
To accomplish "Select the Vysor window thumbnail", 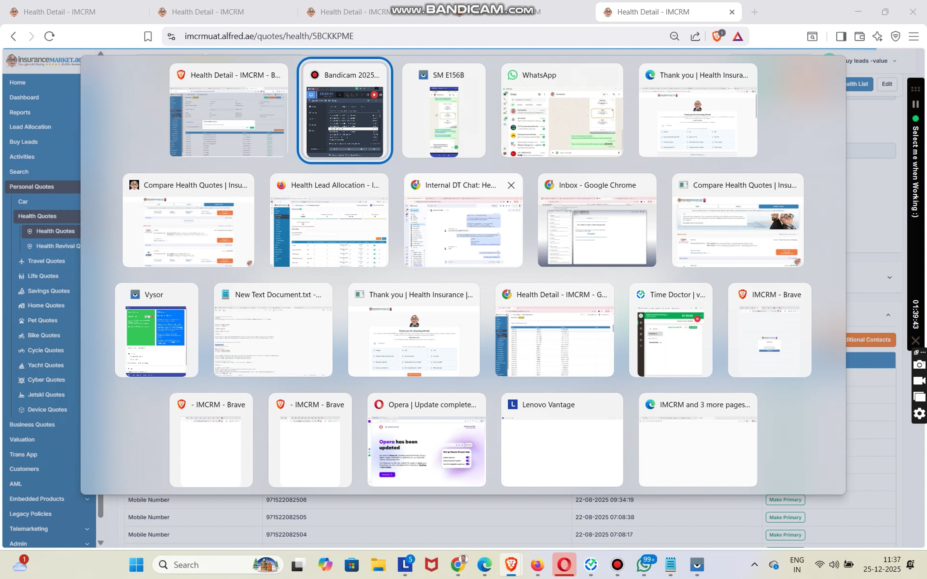I will [x=156, y=330].
